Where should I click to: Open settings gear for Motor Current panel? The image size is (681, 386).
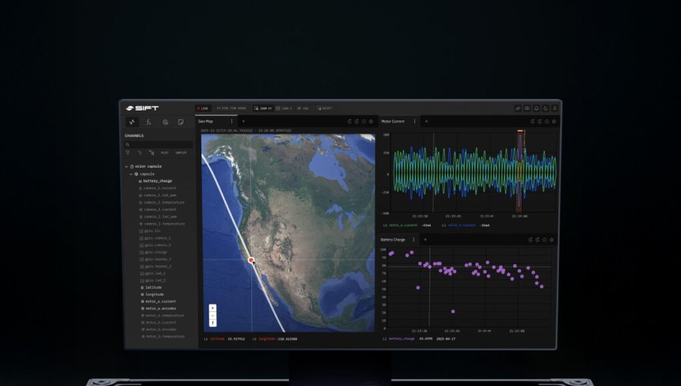(x=554, y=122)
